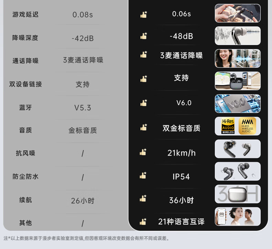Click the thumbs-up icon beside 21种语言互译

pos(143,222)
